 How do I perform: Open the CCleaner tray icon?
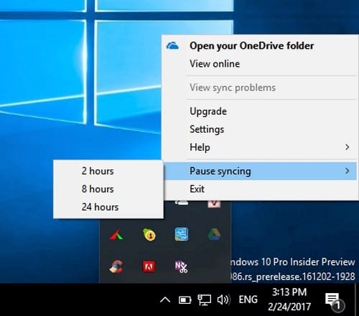pos(116,266)
